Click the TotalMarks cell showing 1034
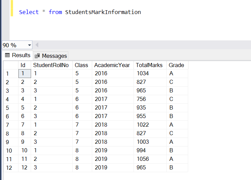 click(x=143, y=73)
